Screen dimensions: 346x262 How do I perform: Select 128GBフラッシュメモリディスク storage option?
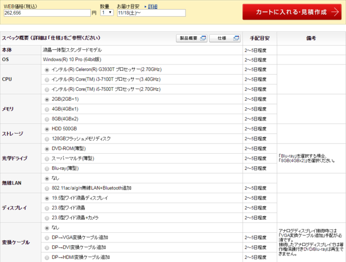(47, 139)
